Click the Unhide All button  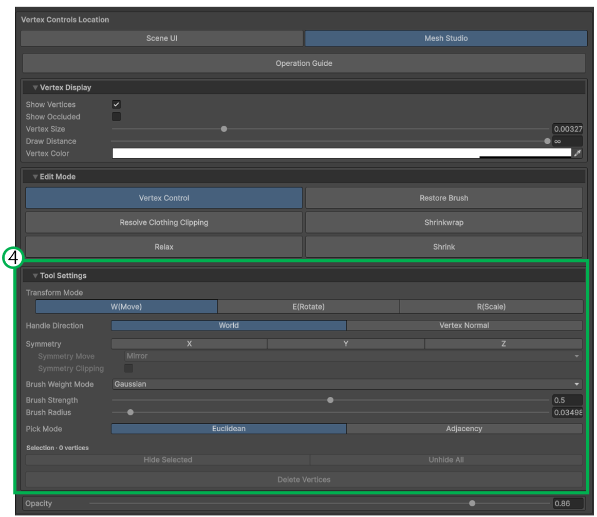point(446,459)
